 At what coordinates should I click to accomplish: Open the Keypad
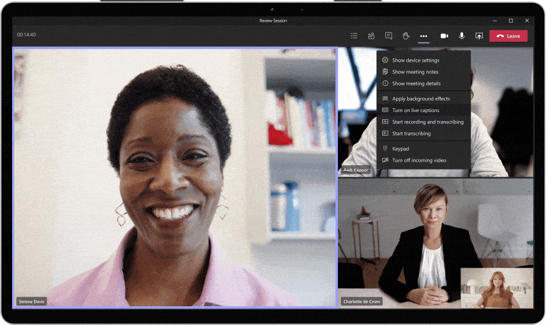click(400, 149)
